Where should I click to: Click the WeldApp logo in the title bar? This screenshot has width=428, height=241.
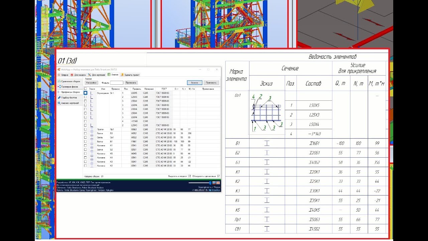click(59, 69)
